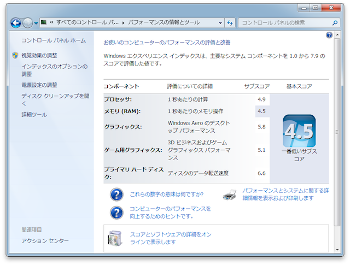Maximize the window
This screenshot has width=350, height=265.
316,8
